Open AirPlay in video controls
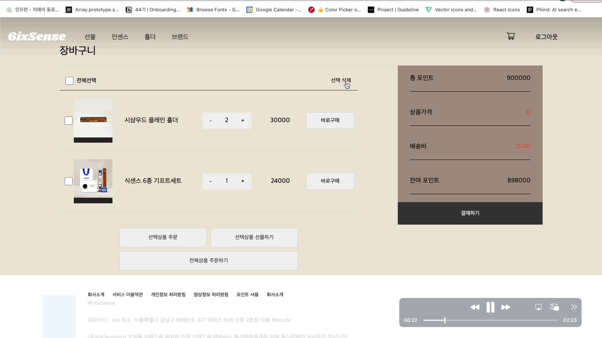The height and width of the screenshot is (338, 602). pyautogui.click(x=539, y=307)
